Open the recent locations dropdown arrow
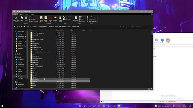This screenshot has height=108, width=193. [20, 27]
